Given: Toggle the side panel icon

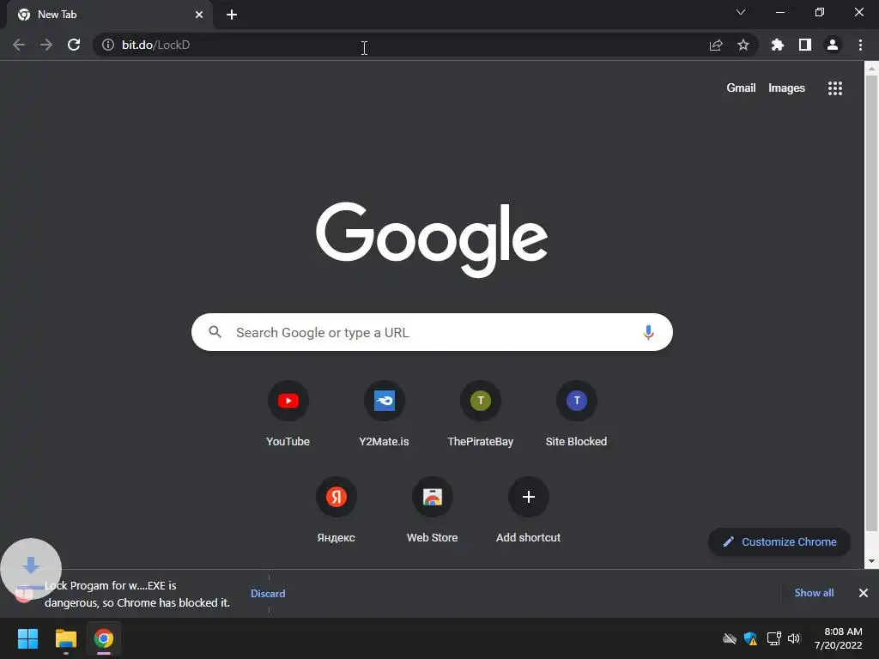Looking at the screenshot, I should (805, 45).
